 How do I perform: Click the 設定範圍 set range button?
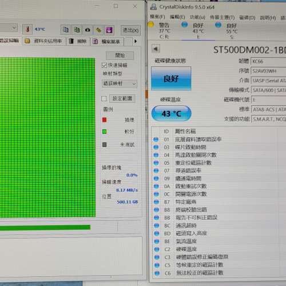(122, 98)
